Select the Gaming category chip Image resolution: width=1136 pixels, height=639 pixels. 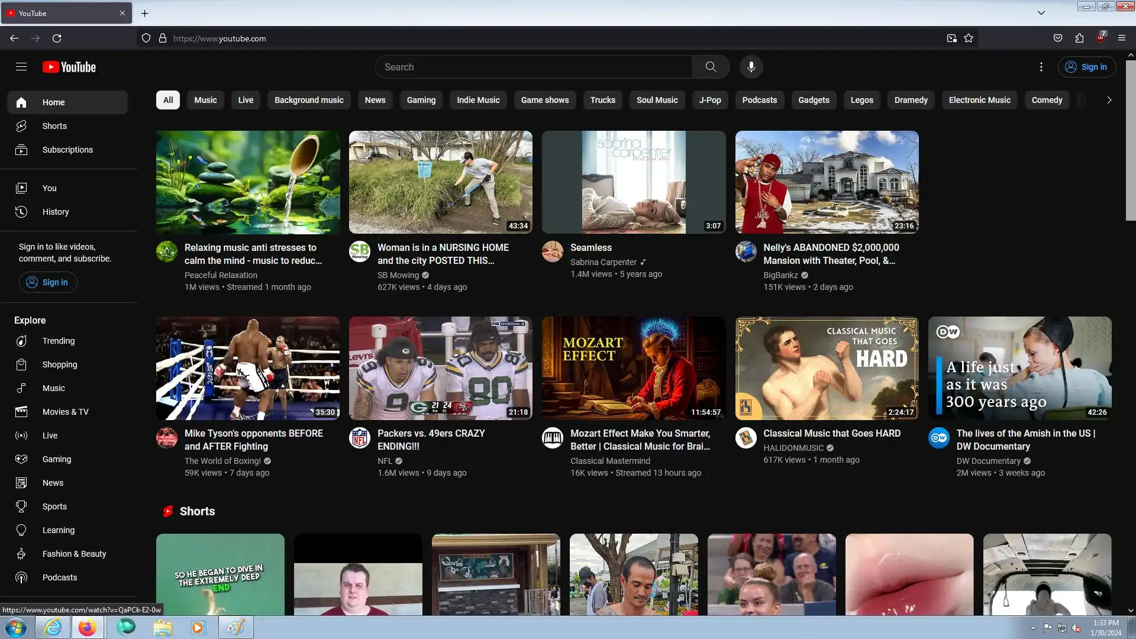[421, 100]
